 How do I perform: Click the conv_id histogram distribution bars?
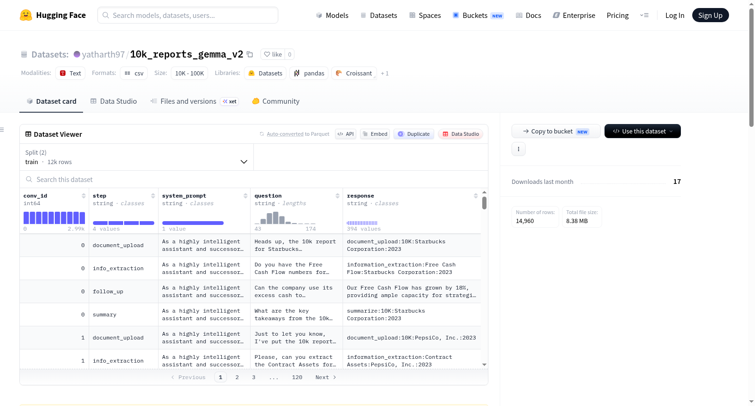point(54,217)
